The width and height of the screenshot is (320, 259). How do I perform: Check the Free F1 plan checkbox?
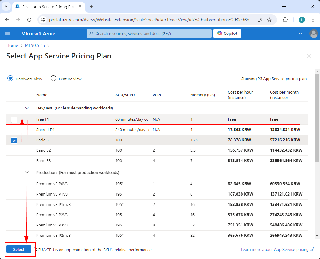[14, 120]
